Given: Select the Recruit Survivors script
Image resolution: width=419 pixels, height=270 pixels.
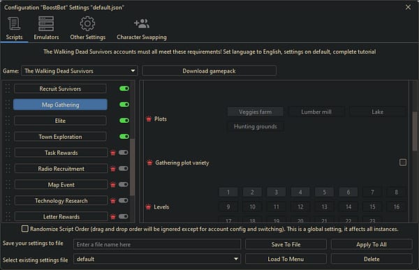Looking at the screenshot, I should click(x=60, y=89).
